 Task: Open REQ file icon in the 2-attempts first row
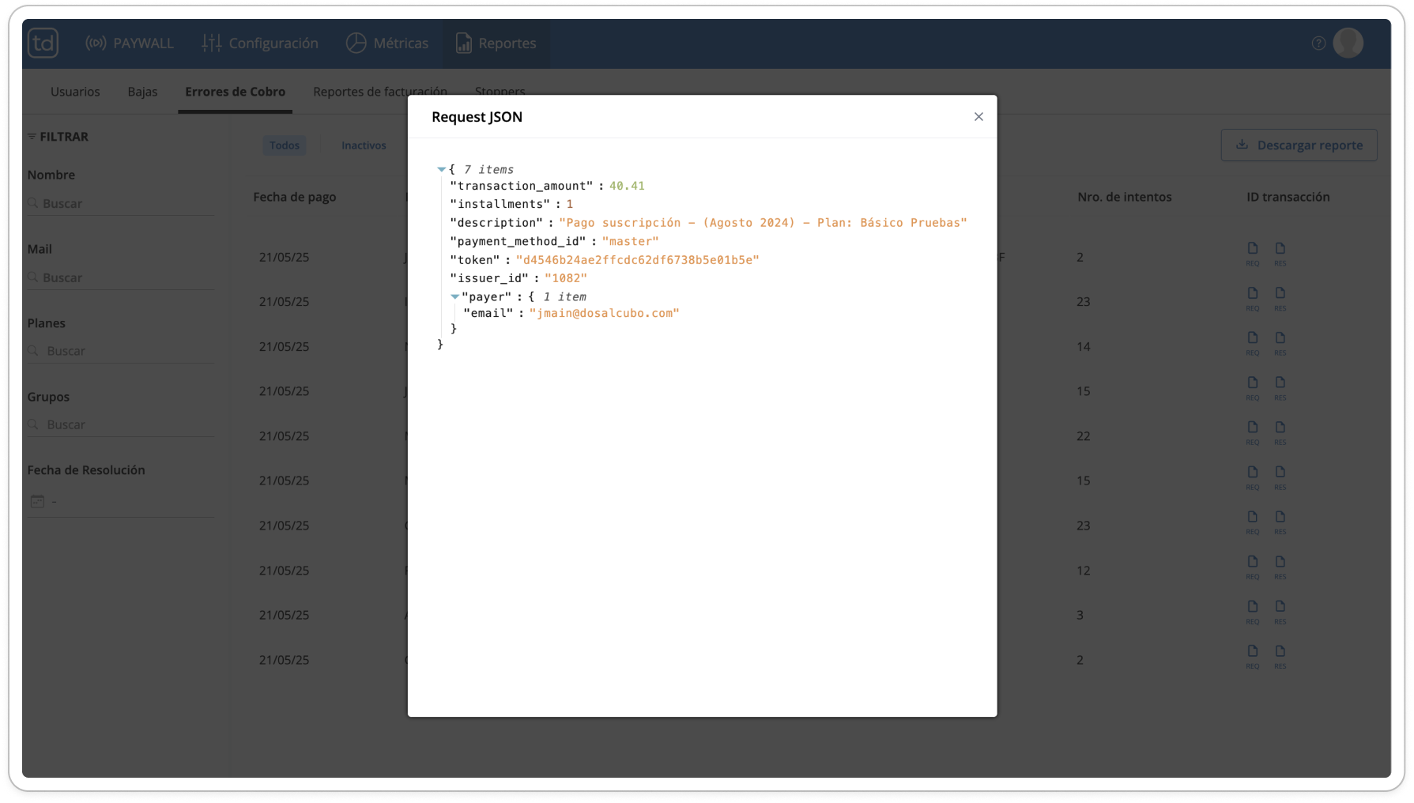tap(1253, 254)
